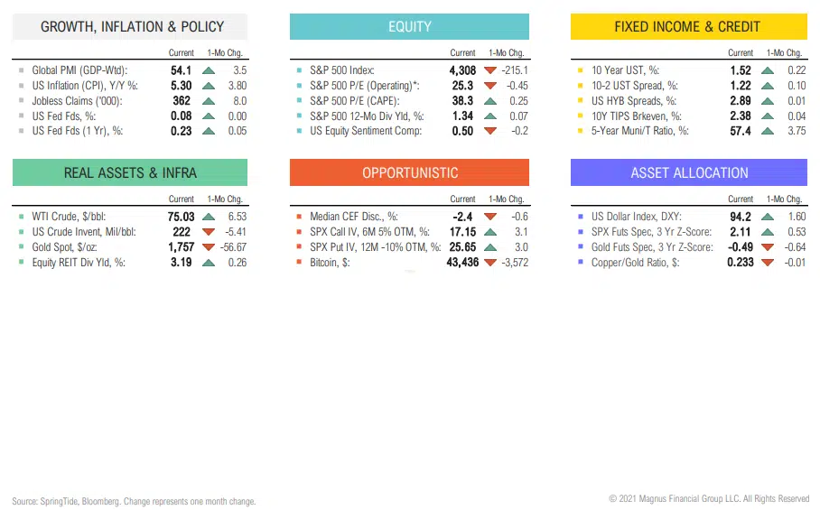Screen dimensions: 820x510
Task: Click the red down arrow for Median CEF Disc.
Action: coord(490,217)
